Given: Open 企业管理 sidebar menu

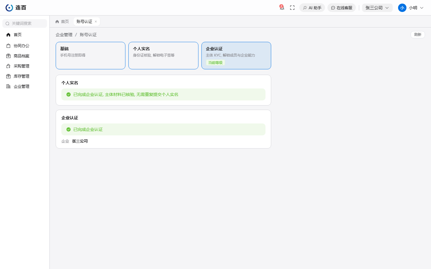Looking at the screenshot, I should click(x=25, y=86).
